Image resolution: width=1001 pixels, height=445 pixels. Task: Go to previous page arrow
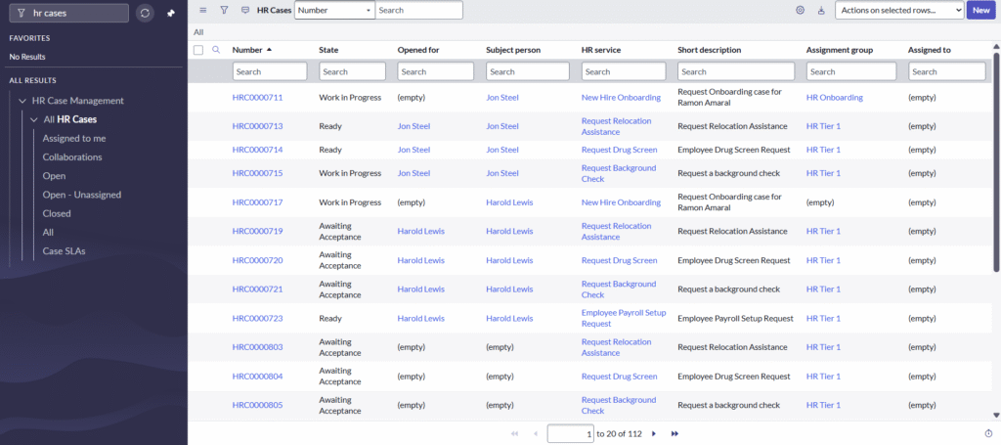point(535,433)
